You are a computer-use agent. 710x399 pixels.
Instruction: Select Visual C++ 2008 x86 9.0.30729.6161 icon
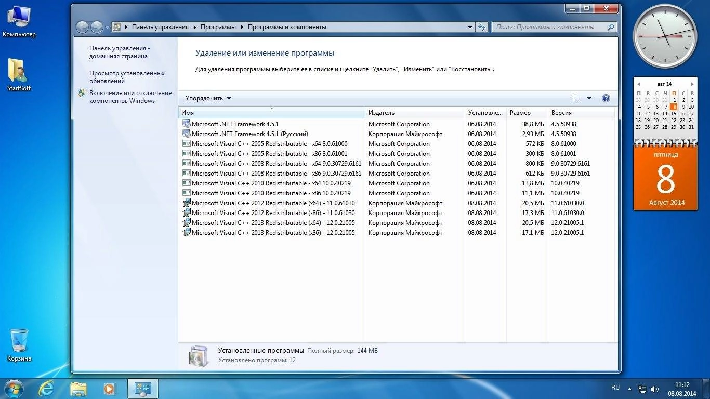tap(187, 174)
